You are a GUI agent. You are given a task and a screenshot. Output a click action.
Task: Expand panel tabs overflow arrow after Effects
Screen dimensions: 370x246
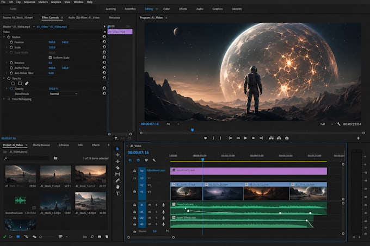click(x=108, y=145)
